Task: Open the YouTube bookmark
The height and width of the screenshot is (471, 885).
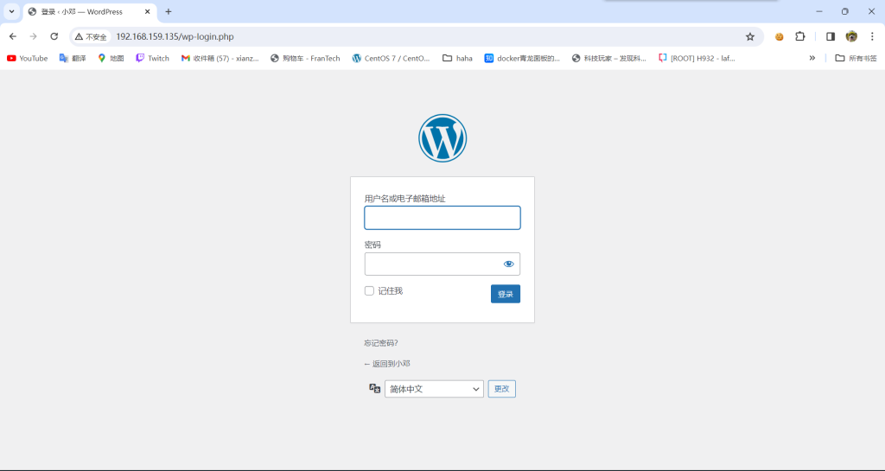Action: click(28, 58)
